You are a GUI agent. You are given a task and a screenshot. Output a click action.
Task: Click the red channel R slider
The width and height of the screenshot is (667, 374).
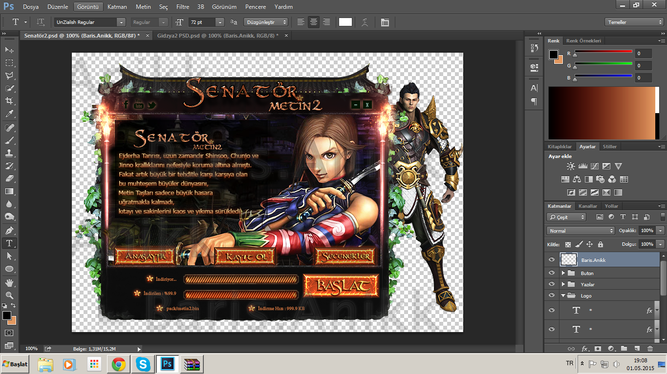(603, 52)
